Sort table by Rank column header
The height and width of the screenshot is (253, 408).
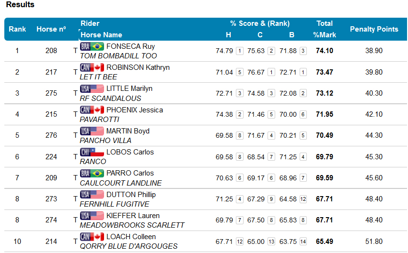tap(17, 29)
